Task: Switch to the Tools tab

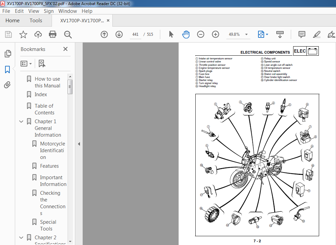Action: tap(36, 21)
